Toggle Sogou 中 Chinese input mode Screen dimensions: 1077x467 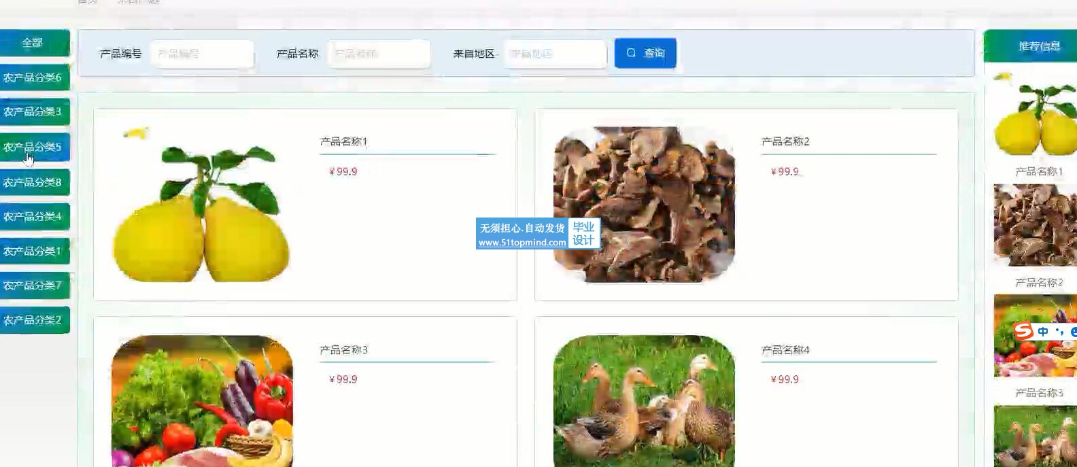tap(1043, 332)
